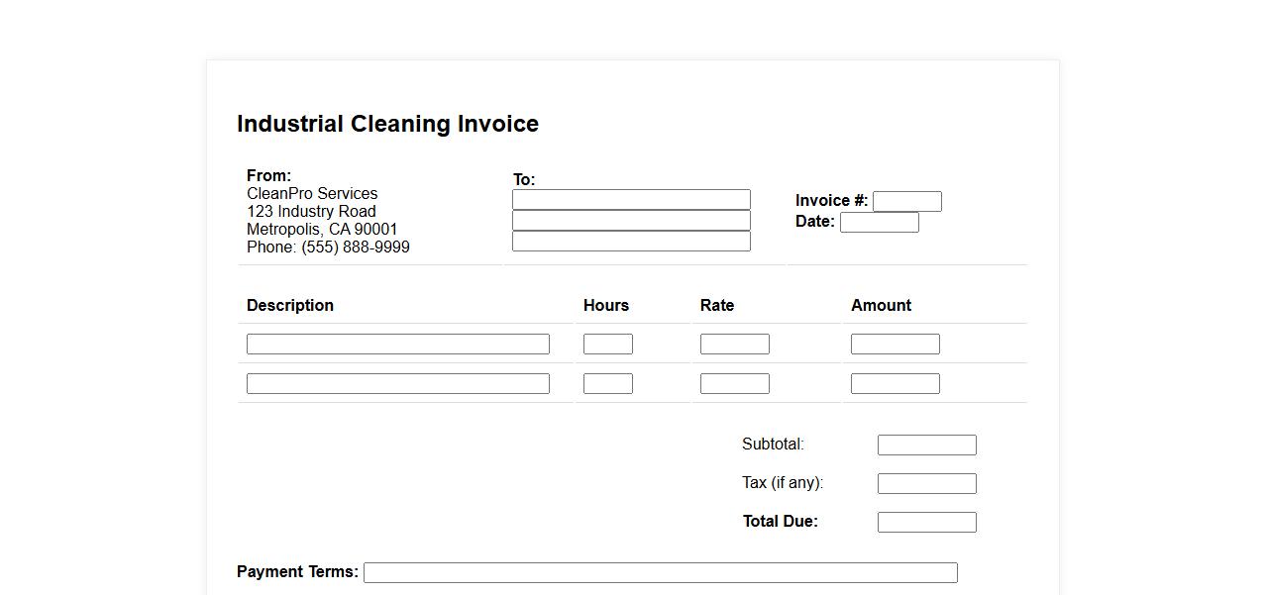Click the Industrial Cleaning Invoice heading
Screen dimensions: 1266x595
pos(387,124)
